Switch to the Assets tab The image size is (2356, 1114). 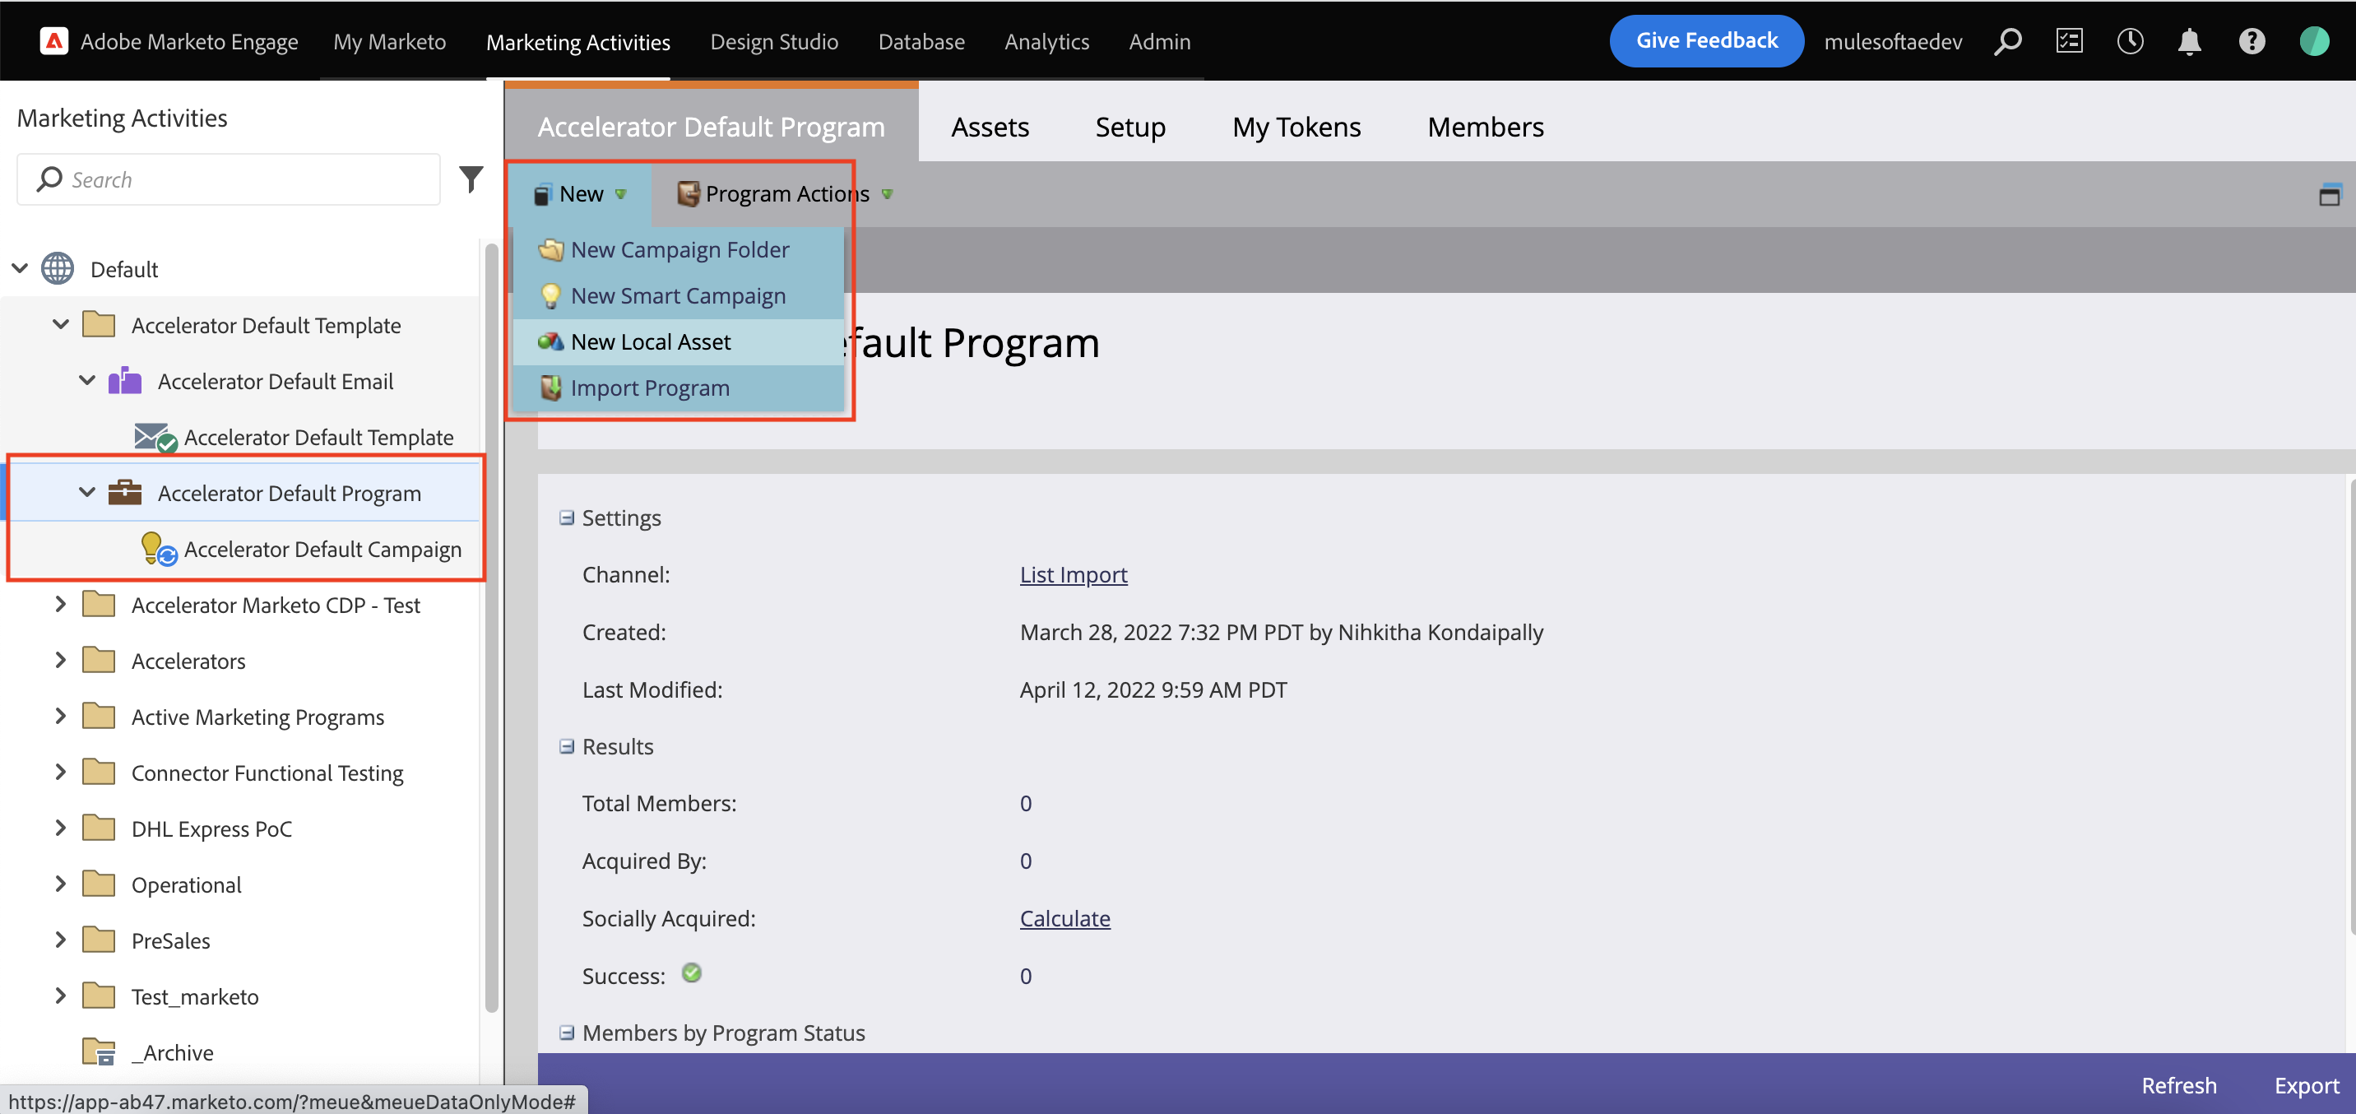[x=990, y=126]
